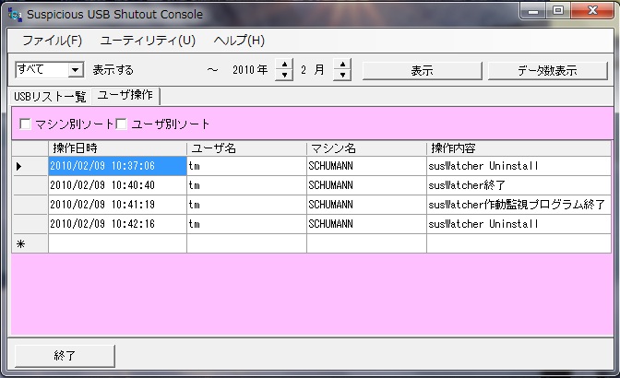Click the current row arrow indicator header
Viewport: 620px width, 378px height.
(30, 166)
